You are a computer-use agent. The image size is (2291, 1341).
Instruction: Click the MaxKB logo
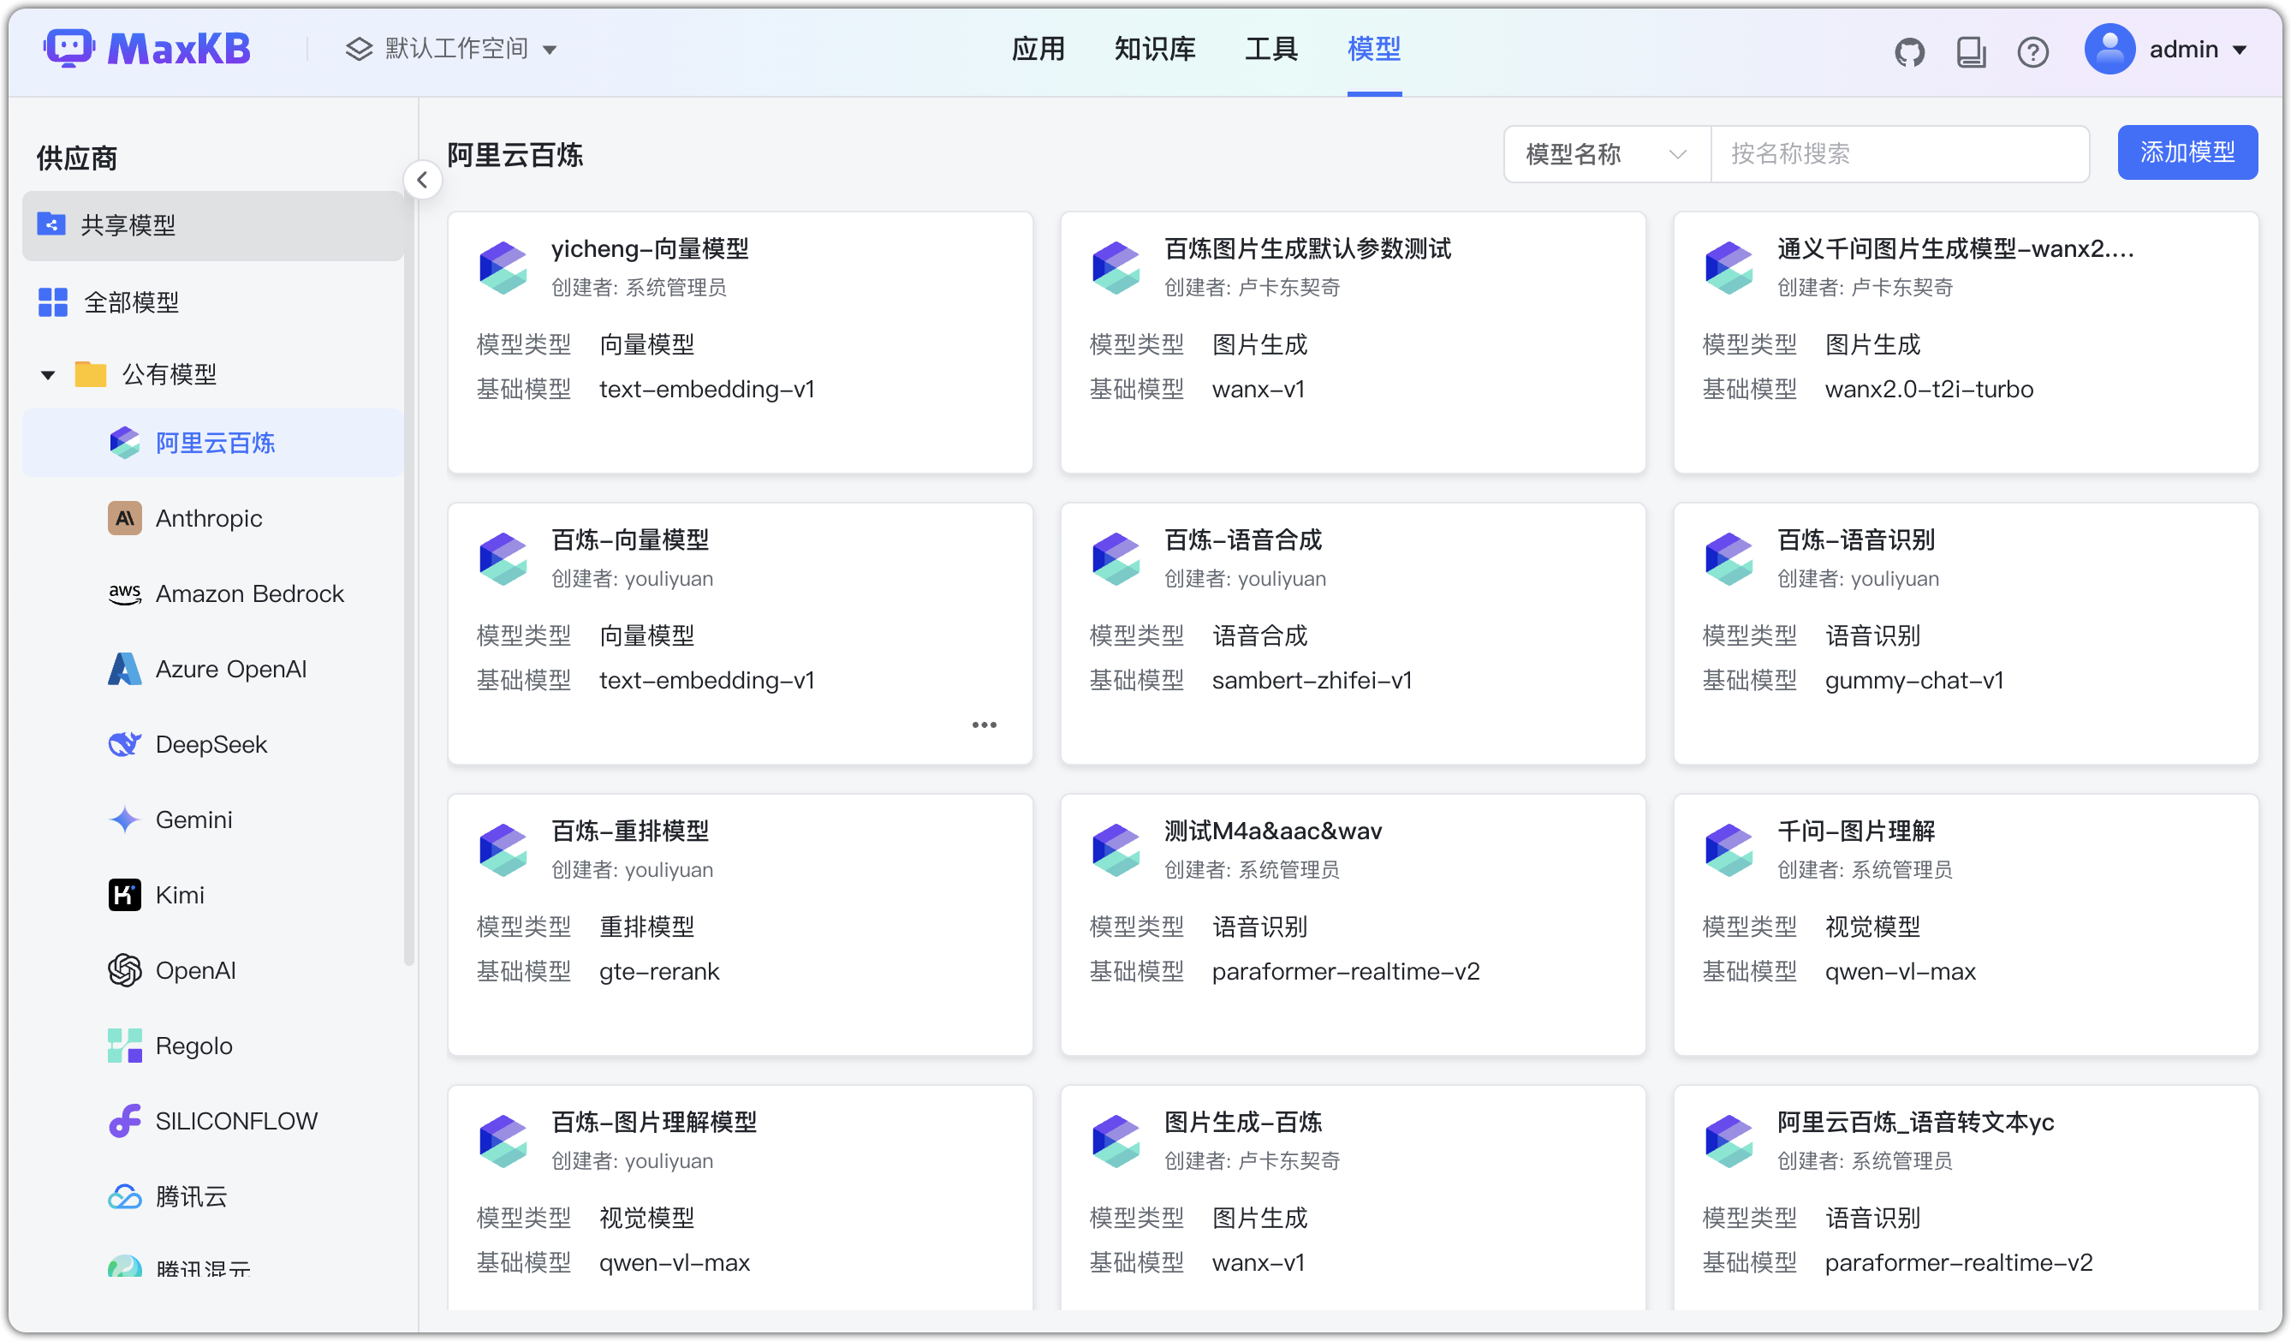(x=147, y=48)
